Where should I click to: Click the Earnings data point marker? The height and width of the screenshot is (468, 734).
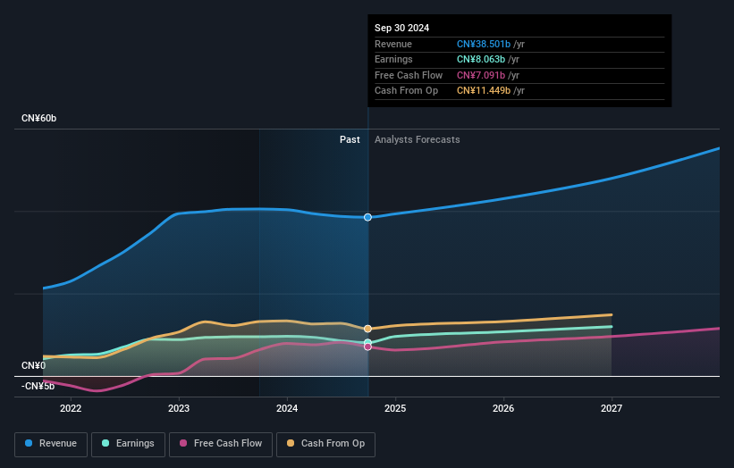[368, 342]
